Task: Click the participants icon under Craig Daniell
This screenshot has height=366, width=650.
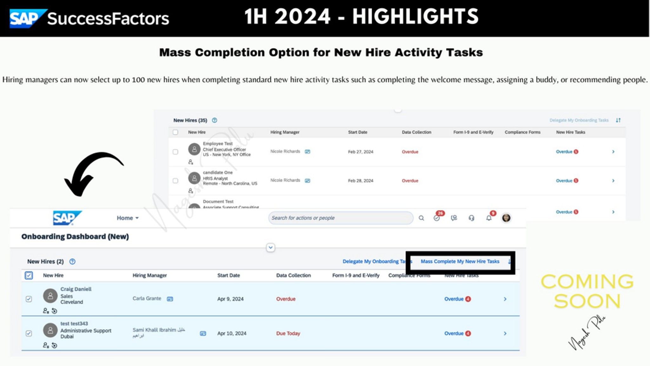Action: (x=46, y=311)
